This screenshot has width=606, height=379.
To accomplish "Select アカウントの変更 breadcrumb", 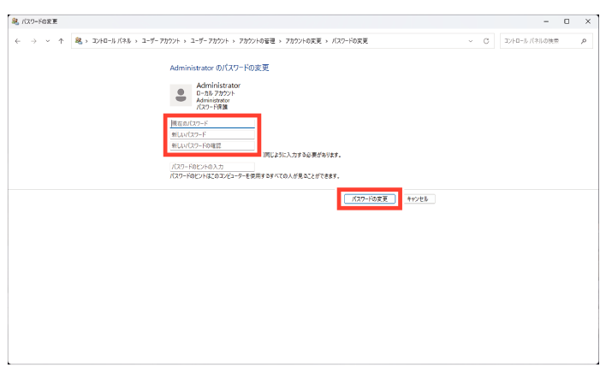I will pyautogui.click(x=303, y=41).
